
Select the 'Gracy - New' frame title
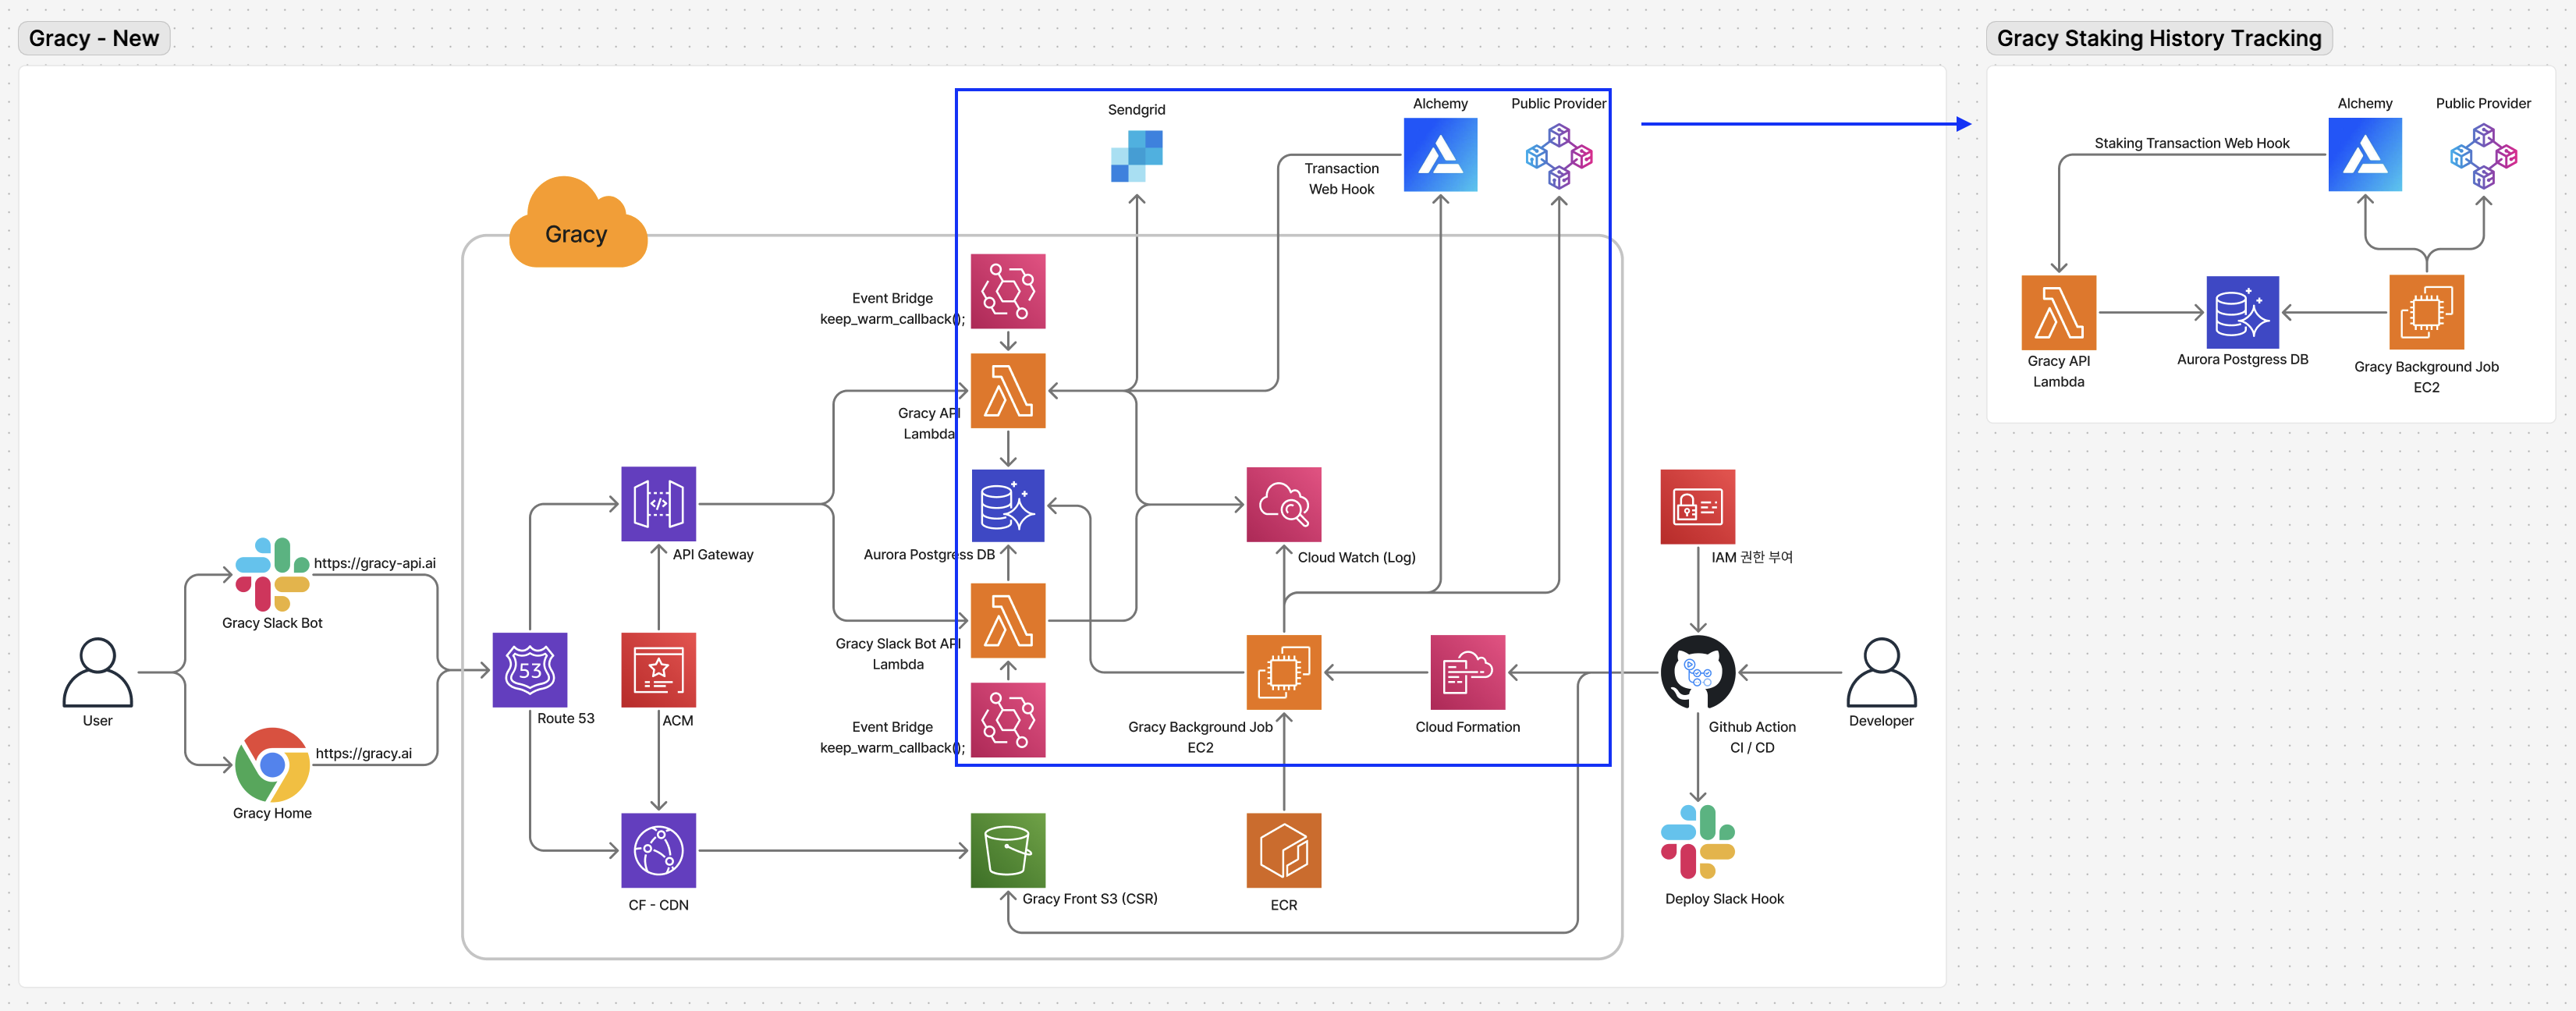94,38
